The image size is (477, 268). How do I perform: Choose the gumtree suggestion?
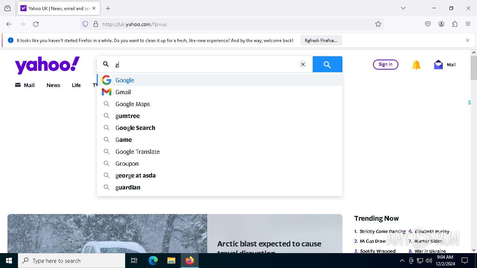click(220, 116)
